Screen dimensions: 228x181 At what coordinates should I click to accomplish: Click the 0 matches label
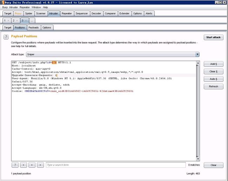(194, 165)
